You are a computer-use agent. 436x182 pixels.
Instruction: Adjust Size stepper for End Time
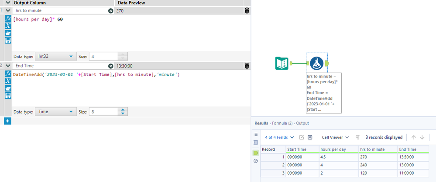[x=123, y=112]
